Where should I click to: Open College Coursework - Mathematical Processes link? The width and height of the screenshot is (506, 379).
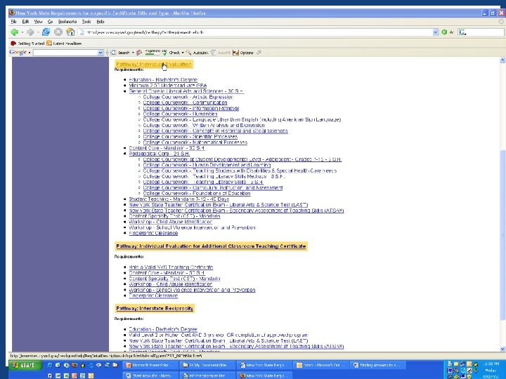195,142
